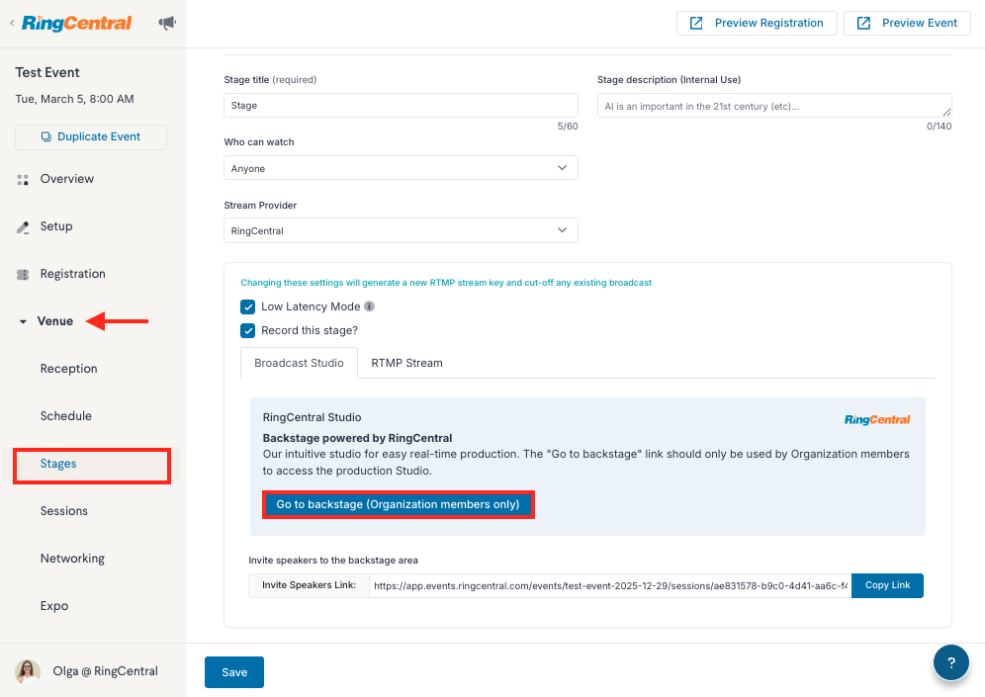Screen dimensions: 985x697
Task: Open the Stream Provider dropdown
Action: tap(401, 230)
